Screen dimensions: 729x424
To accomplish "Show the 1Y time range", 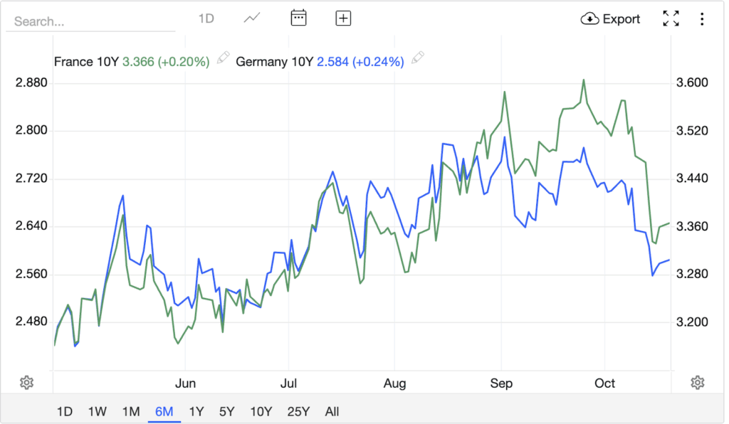I will point(196,411).
